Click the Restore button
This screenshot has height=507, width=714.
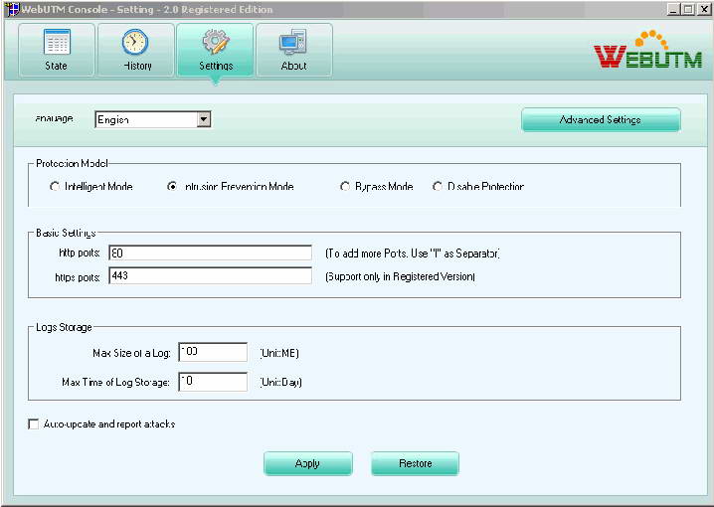tap(415, 463)
